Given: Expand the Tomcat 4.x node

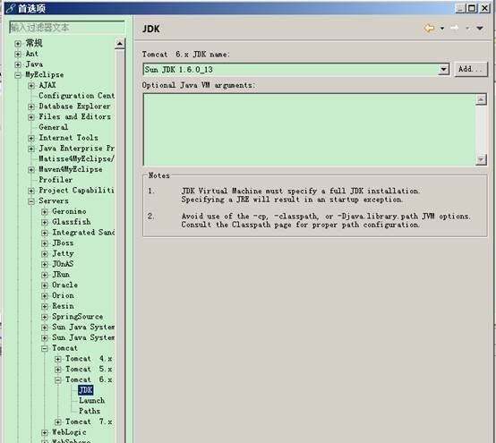Looking at the screenshot, I should (58, 359).
